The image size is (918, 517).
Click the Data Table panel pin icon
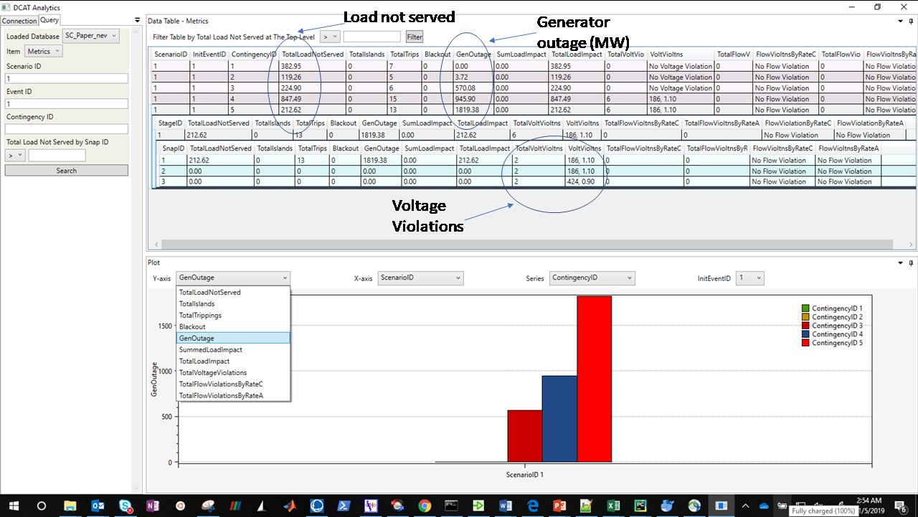pyautogui.click(x=911, y=22)
